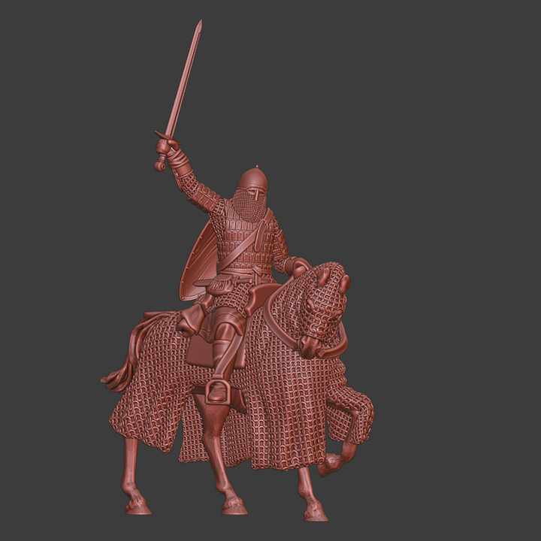541x541 pixels.
Task: Click the horse's rear hoof on the ground
Action: click(x=138, y=507)
